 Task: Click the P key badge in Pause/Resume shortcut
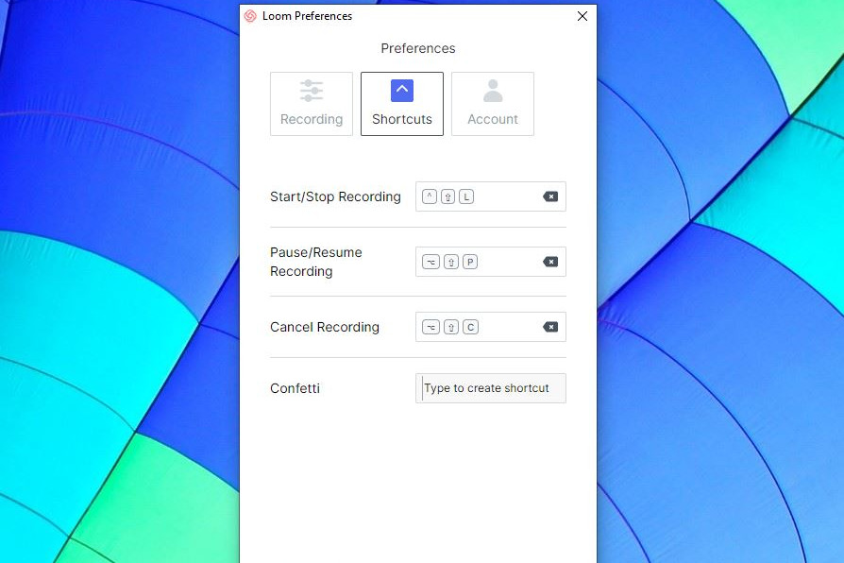coord(470,262)
